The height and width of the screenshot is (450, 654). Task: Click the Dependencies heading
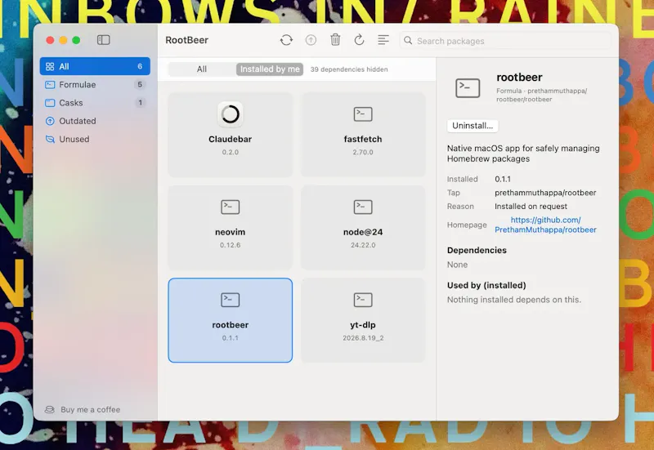tap(477, 250)
